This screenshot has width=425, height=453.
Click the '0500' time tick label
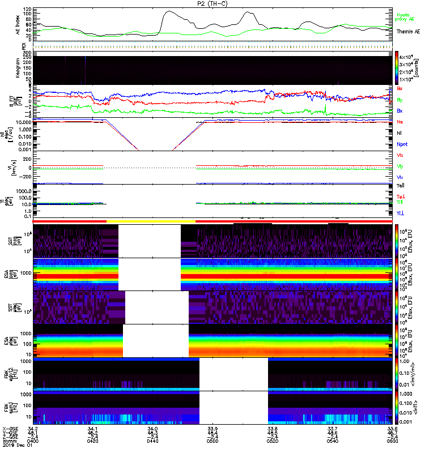click(x=212, y=441)
